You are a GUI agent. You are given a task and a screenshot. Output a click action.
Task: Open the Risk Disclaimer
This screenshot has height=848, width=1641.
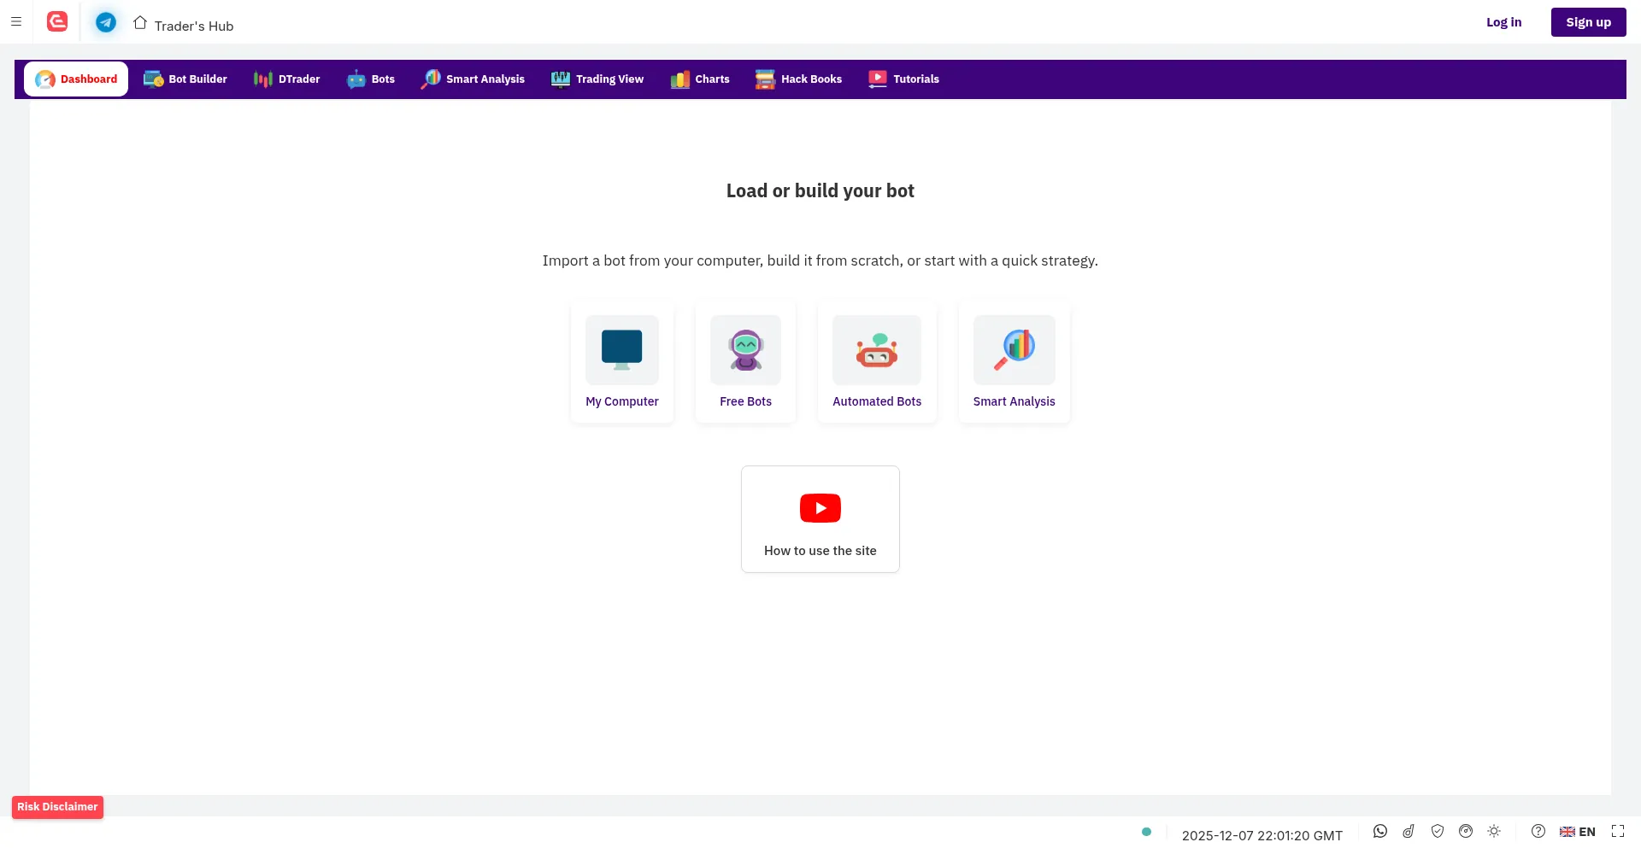click(x=57, y=807)
